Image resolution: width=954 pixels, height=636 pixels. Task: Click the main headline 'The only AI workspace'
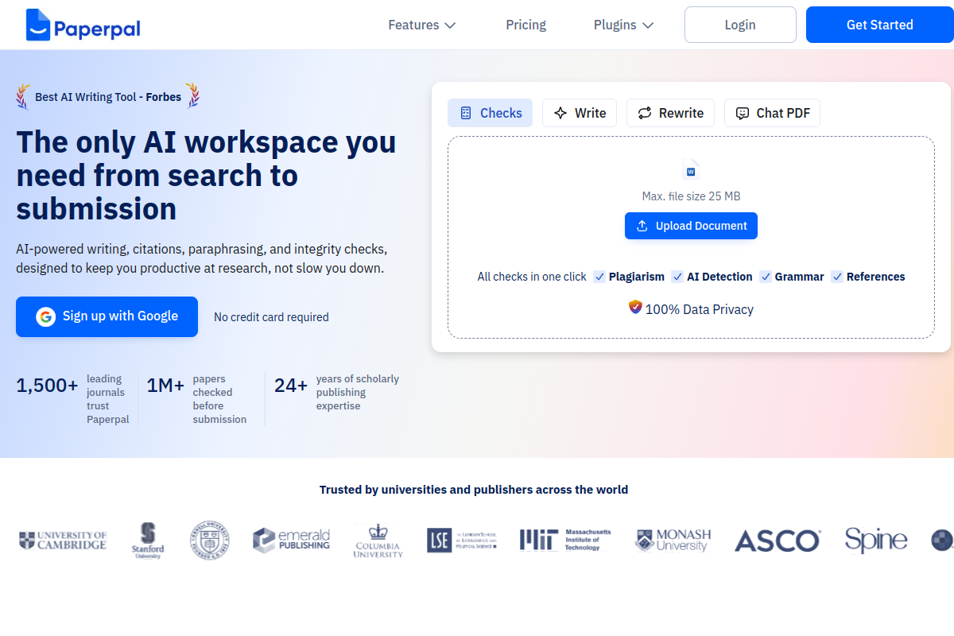click(206, 176)
